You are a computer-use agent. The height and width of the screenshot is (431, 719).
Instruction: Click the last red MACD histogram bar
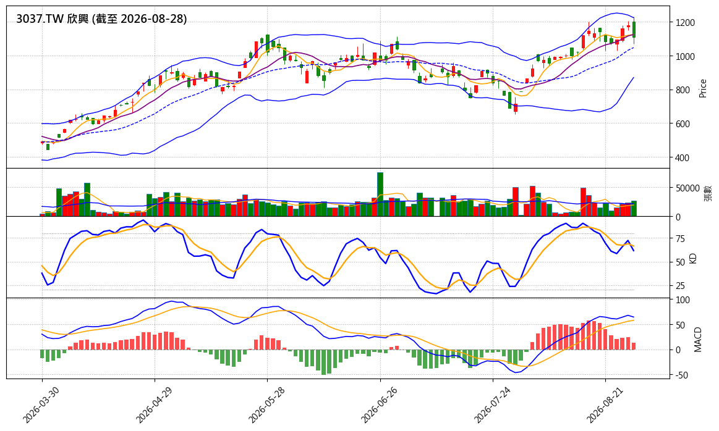pyautogui.click(x=634, y=346)
